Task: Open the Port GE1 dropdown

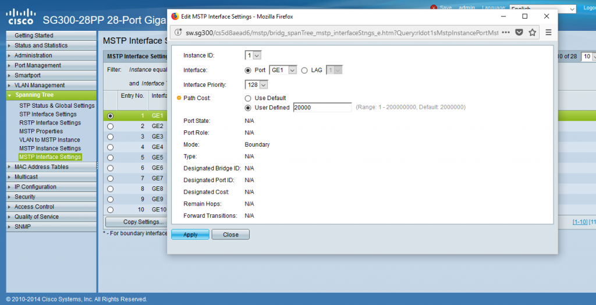Action: 283,70
